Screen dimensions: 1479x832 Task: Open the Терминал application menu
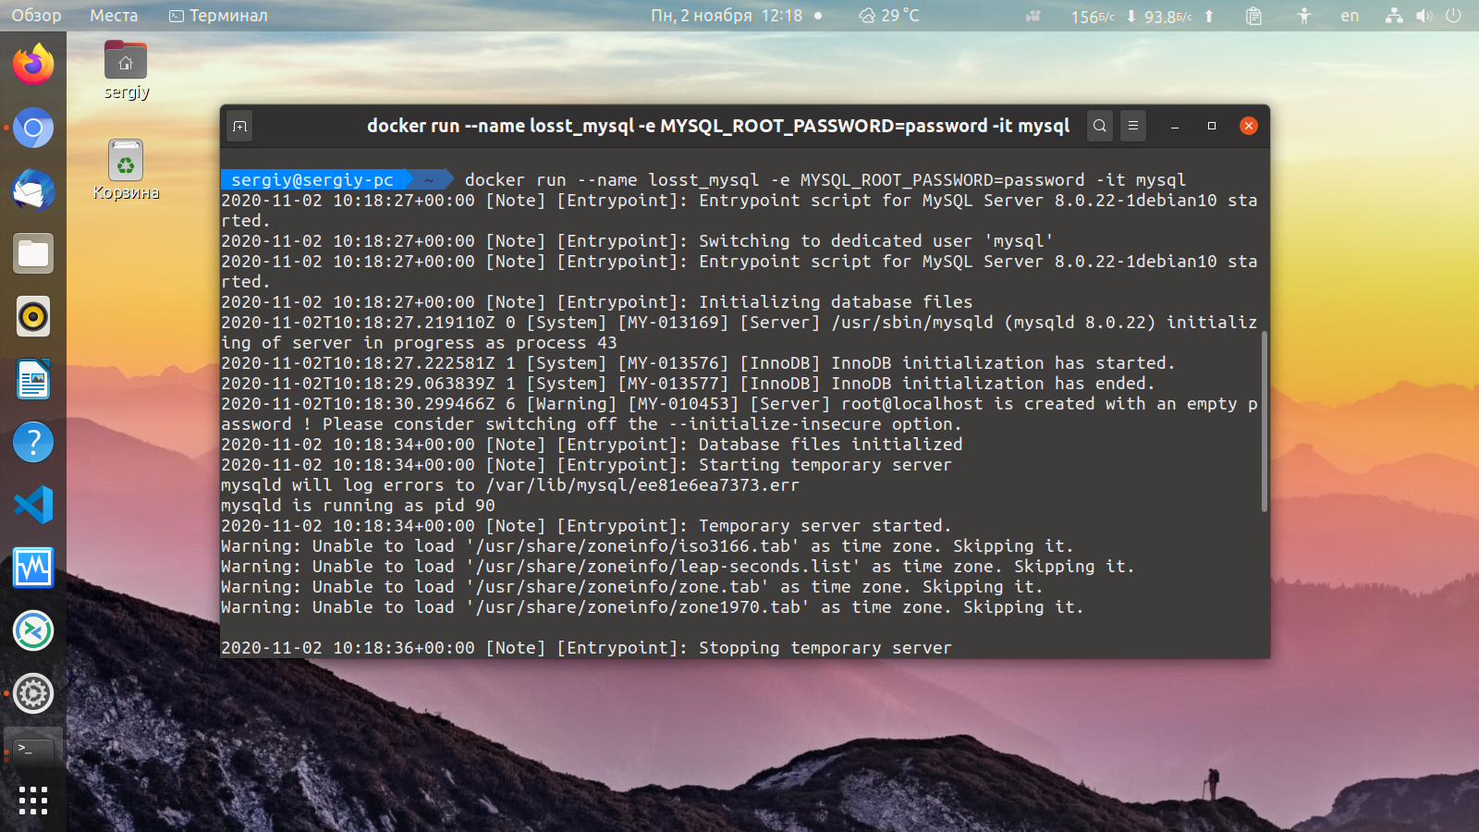click(218, 16)
